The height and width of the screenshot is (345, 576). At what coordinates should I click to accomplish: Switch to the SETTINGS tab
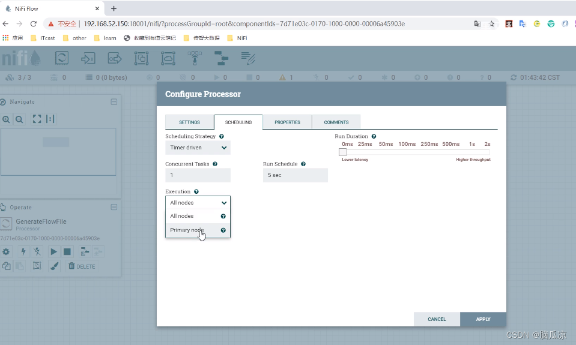click(x=190, y=122)
